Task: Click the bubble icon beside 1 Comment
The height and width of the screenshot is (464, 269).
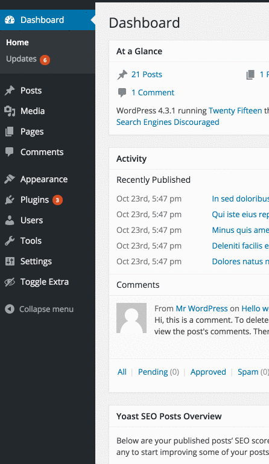Action: click(x=122, y=93)
